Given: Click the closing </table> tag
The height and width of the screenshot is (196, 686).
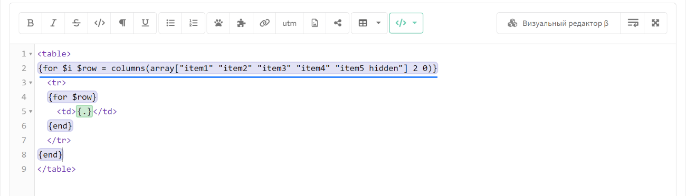Looking at the screenshot, I should 56,169.
